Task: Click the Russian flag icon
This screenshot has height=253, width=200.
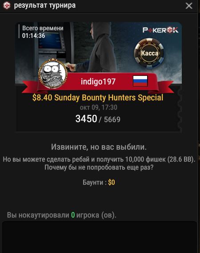Action: 140,81
